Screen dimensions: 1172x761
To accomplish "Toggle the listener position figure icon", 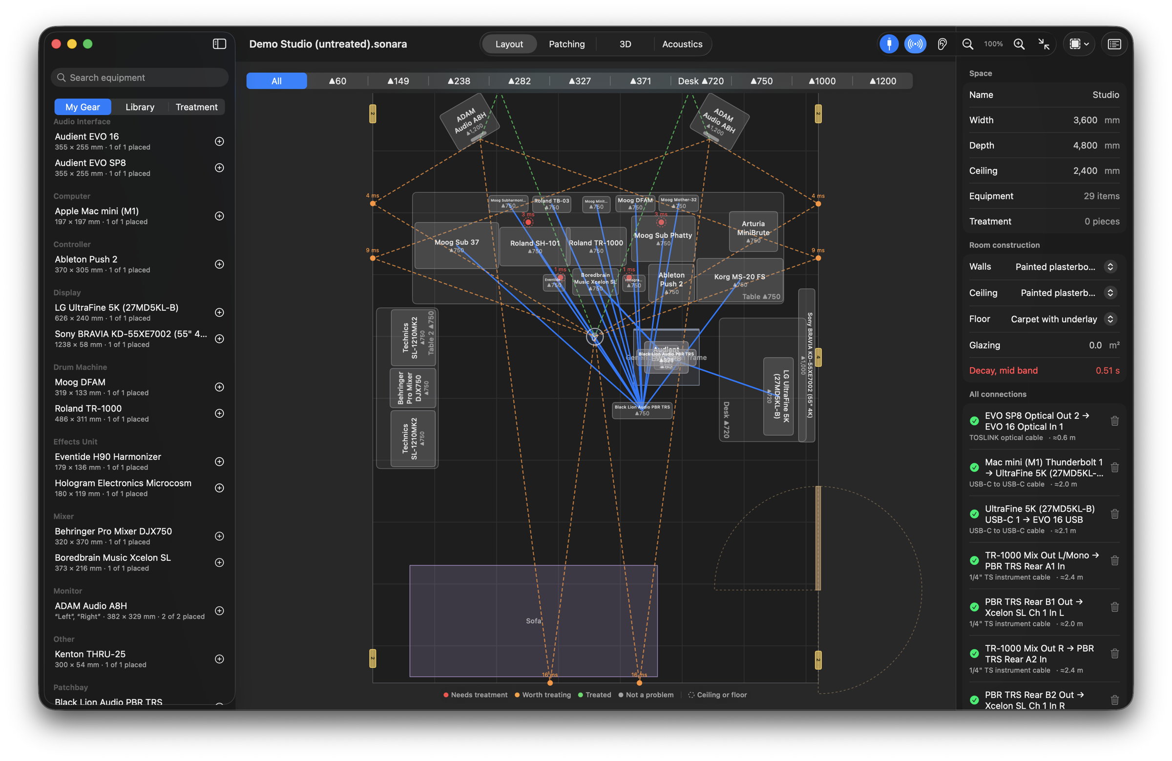I will [x=889, y=44].
